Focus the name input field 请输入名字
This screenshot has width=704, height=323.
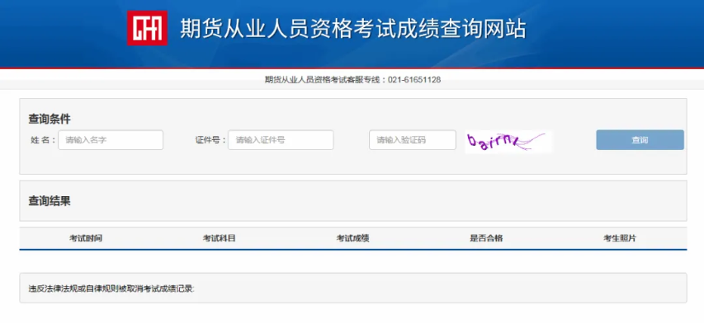pos(111,140)
